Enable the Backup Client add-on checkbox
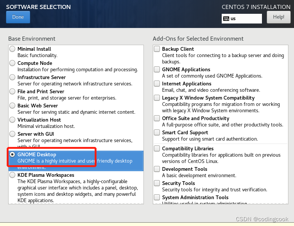 [157, 49]
